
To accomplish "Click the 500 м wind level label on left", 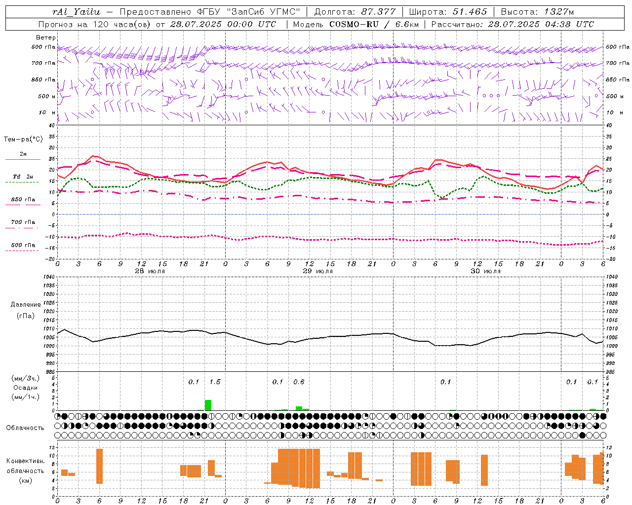I will (x=47, y=97).
